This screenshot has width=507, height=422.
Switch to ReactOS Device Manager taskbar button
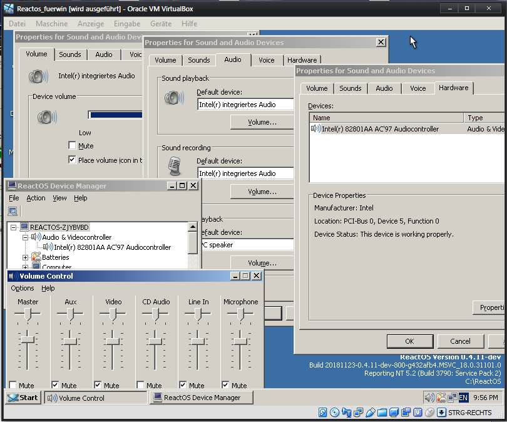[x=201, y=398]
